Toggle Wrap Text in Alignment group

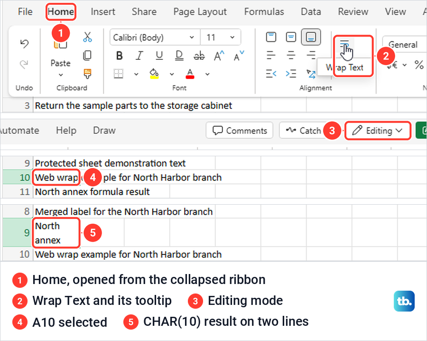coord(344,46)
